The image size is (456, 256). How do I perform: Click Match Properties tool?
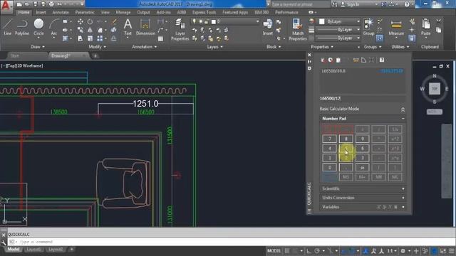298,29
